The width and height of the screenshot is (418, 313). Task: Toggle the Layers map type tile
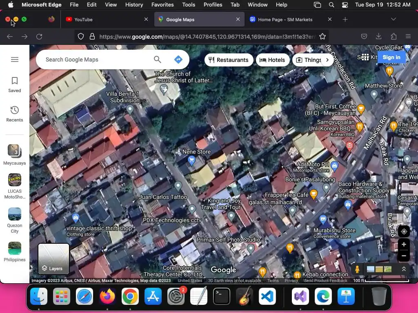point(53,259)
